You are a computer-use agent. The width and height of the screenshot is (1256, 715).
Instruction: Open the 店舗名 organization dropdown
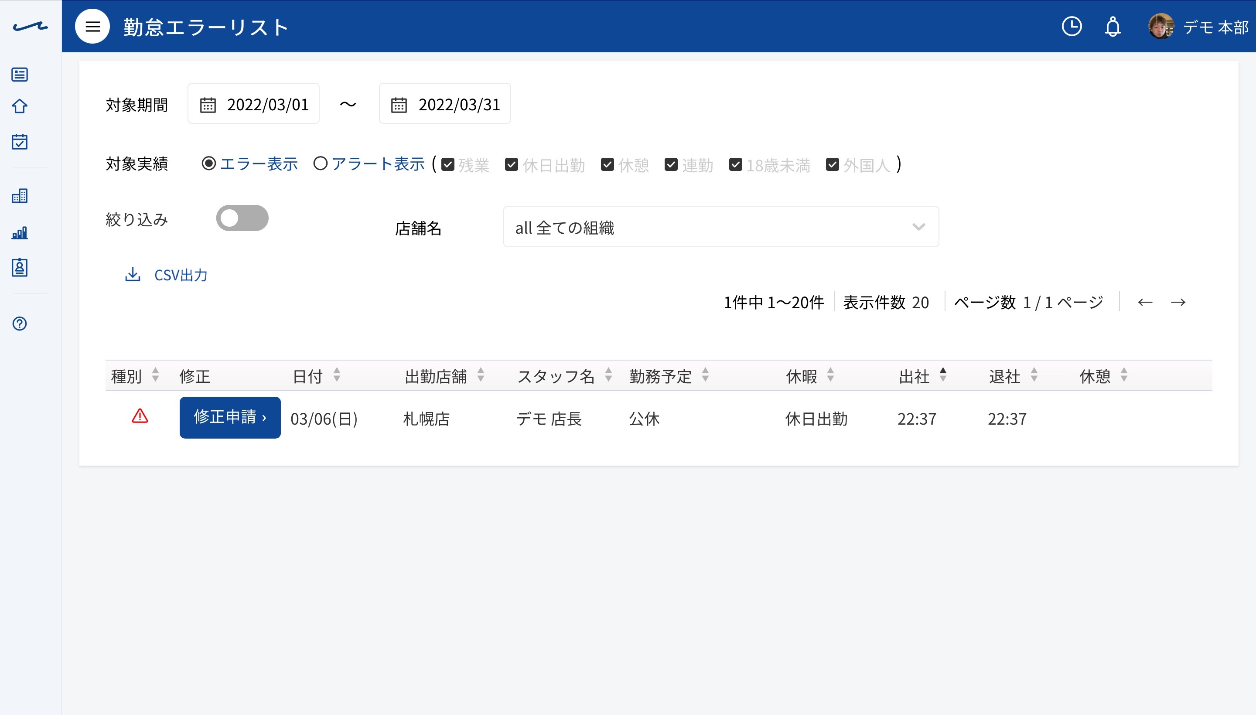coord(720,227)
